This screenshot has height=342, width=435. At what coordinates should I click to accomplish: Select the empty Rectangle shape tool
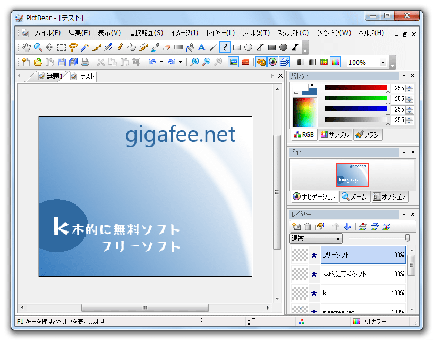237,47
